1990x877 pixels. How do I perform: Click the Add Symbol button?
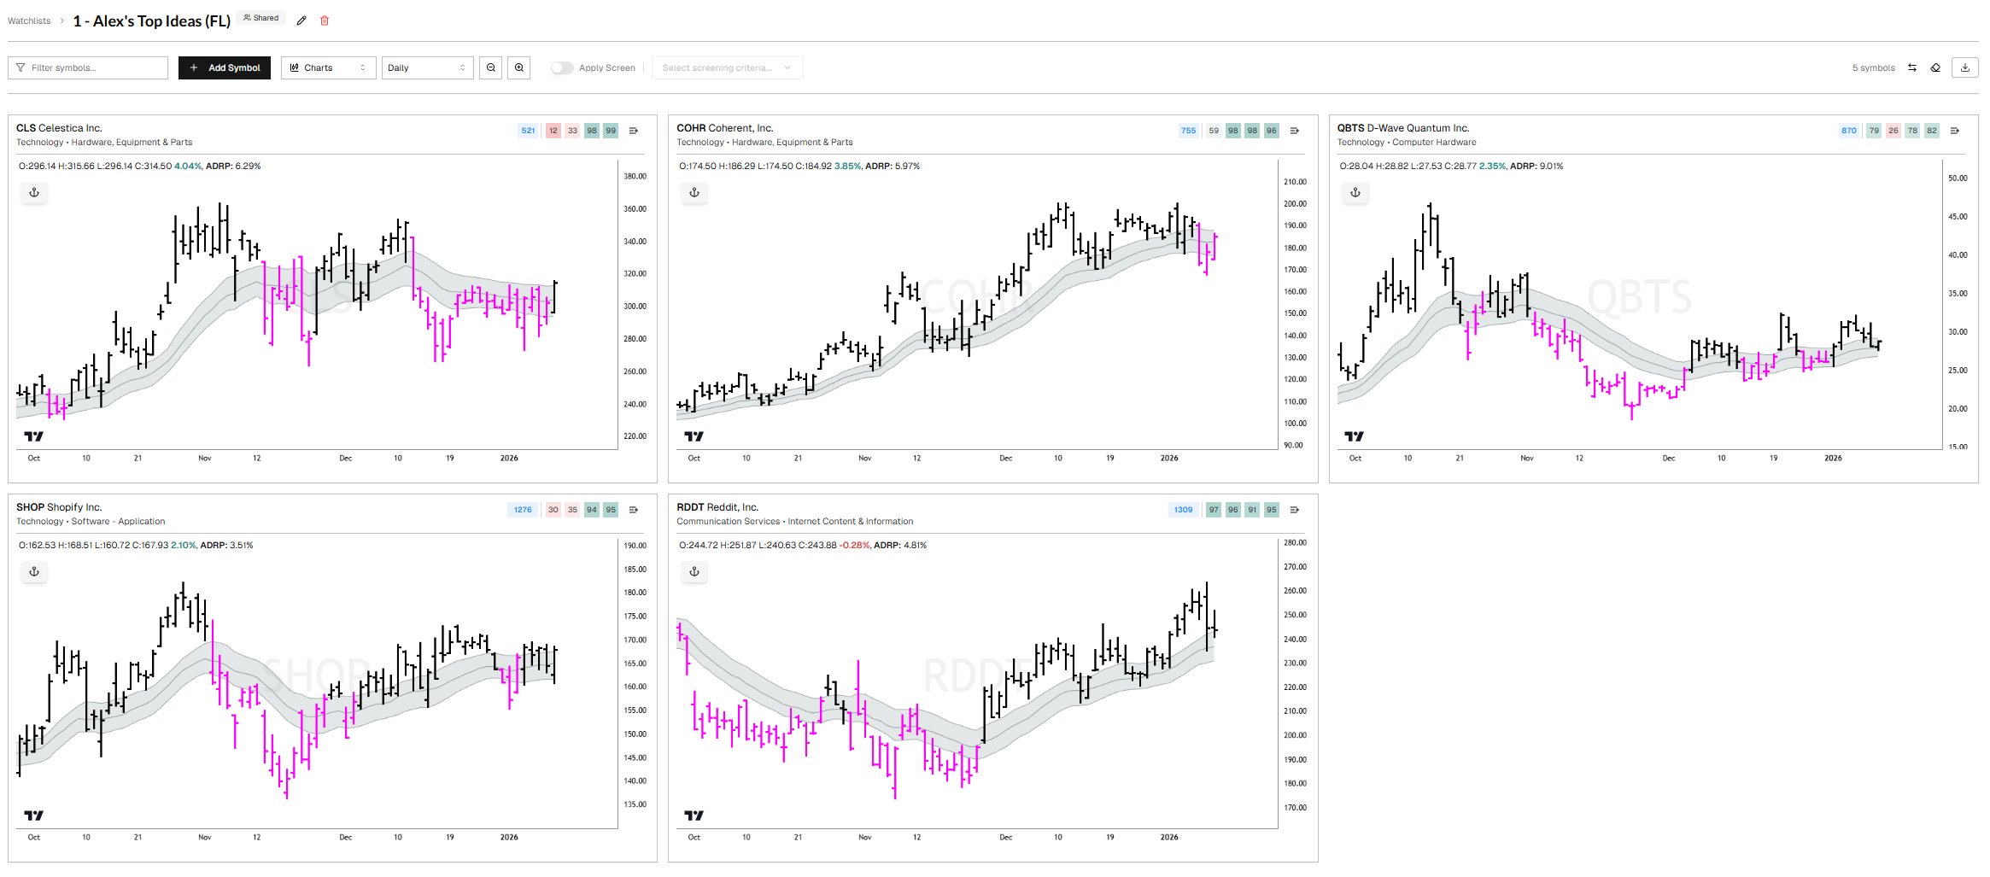(225, 67)
